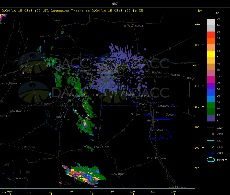The height and width of the screenshot is (195, 230).
Task: Click the R_Padre map label
Action: (146, 96)
